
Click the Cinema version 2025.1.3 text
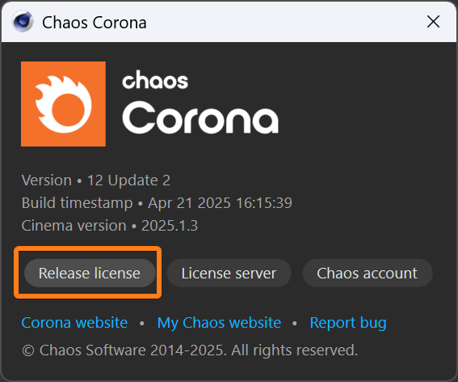pos(110,226)
